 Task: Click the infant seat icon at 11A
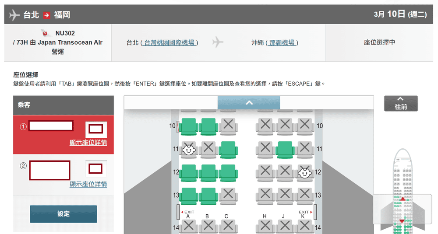pyautogui.click(x=188, y=150)
